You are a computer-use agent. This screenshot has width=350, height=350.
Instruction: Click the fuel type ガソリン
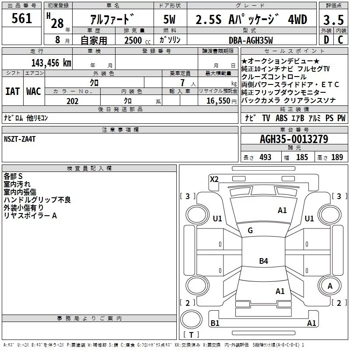click(x=170, y=40)
